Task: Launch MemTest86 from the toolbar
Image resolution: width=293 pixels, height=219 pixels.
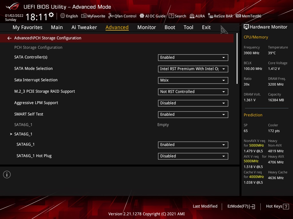Action: [x=248, y=16]
